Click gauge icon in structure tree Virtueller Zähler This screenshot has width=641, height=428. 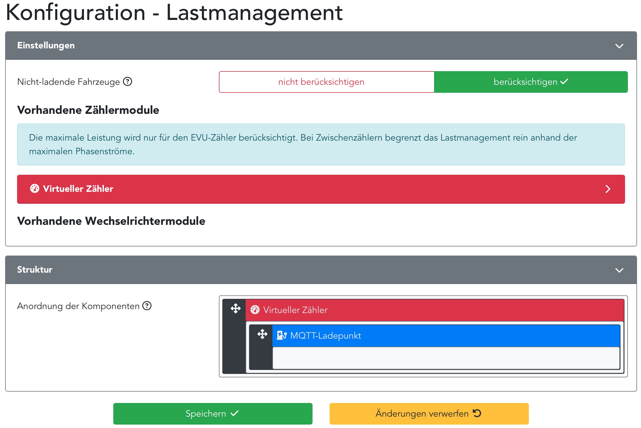255,310
